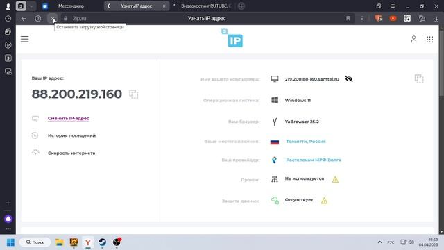The height and width of the screenshot is (250, 444).
Task: Click the proxy warning triangle
Action: click(335, 179)
